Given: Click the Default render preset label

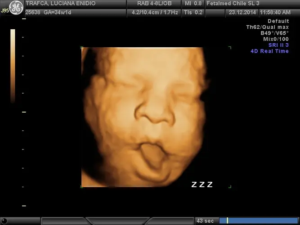Looking at the screenshot, I should click(x=278, y=21).
